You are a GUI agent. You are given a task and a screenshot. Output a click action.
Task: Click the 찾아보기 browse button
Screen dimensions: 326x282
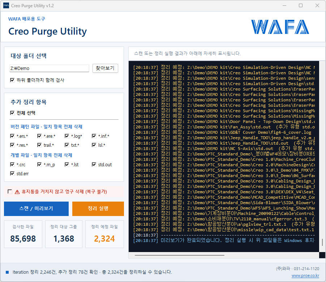(105, 68)
